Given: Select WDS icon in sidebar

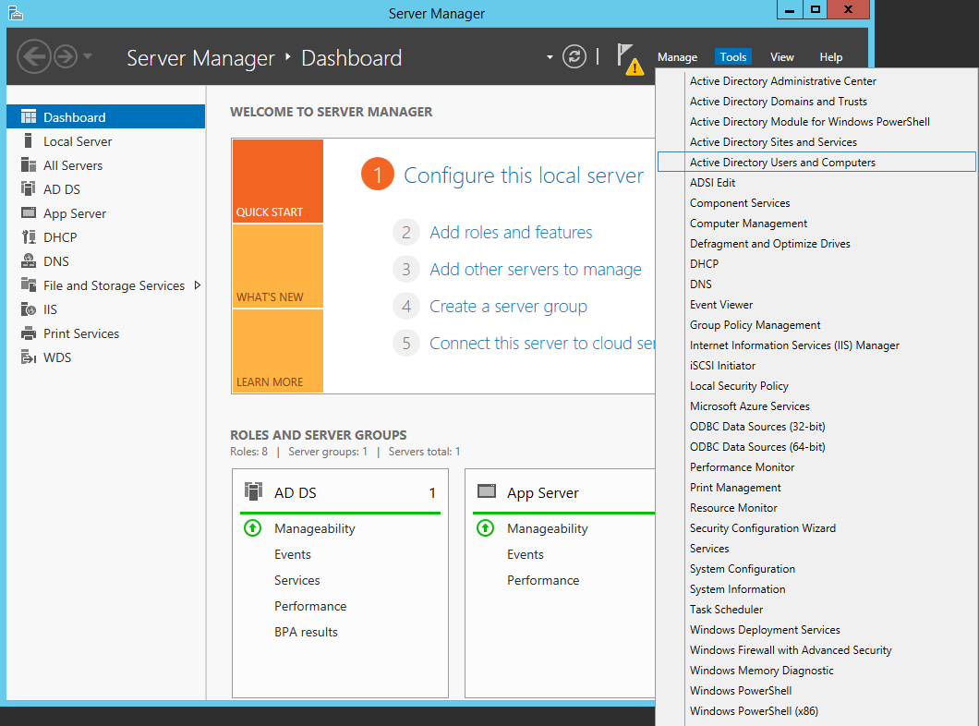Looking at the screenshot, I should [28, 357].
